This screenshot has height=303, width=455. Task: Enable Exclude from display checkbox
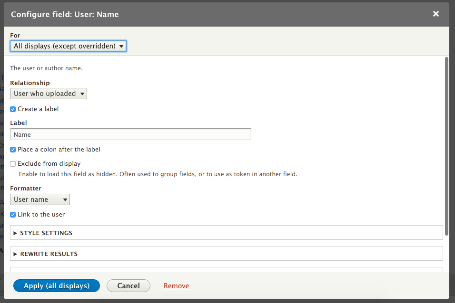coord(13,164)
